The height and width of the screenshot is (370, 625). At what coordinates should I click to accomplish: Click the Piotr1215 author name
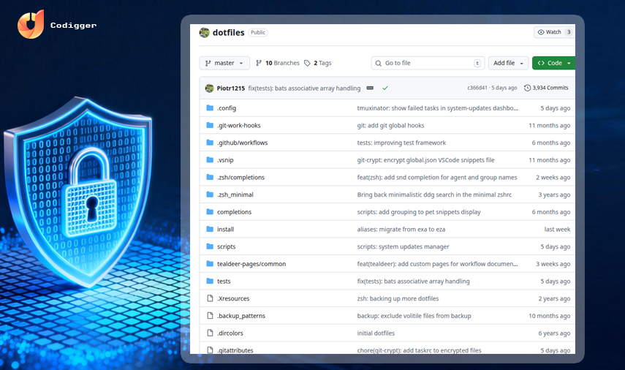[x=231, y=88]
